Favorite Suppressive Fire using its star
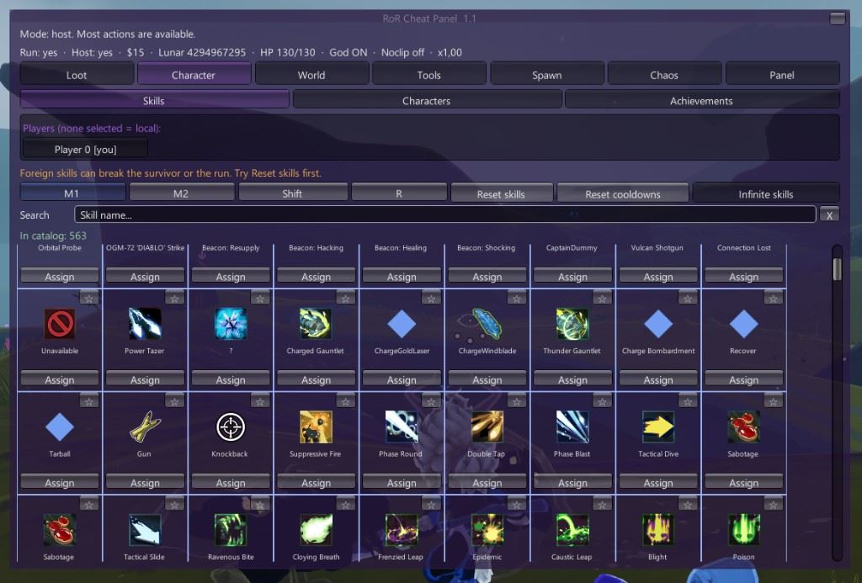Viewport: 862px width, 583px height. tap(345, 401)
